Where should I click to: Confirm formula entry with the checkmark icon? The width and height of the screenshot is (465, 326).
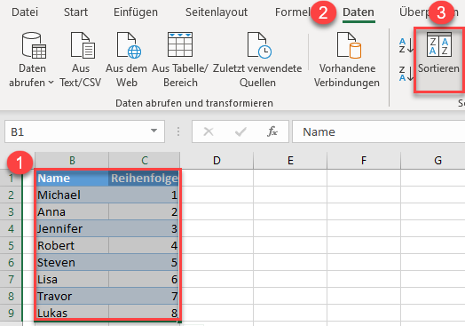click(x=240, y=131)
